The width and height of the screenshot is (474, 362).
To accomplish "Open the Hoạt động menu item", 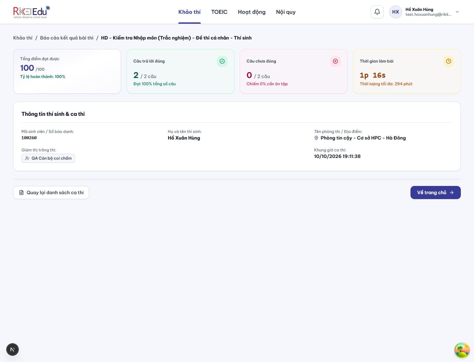I will click(252, 12).
